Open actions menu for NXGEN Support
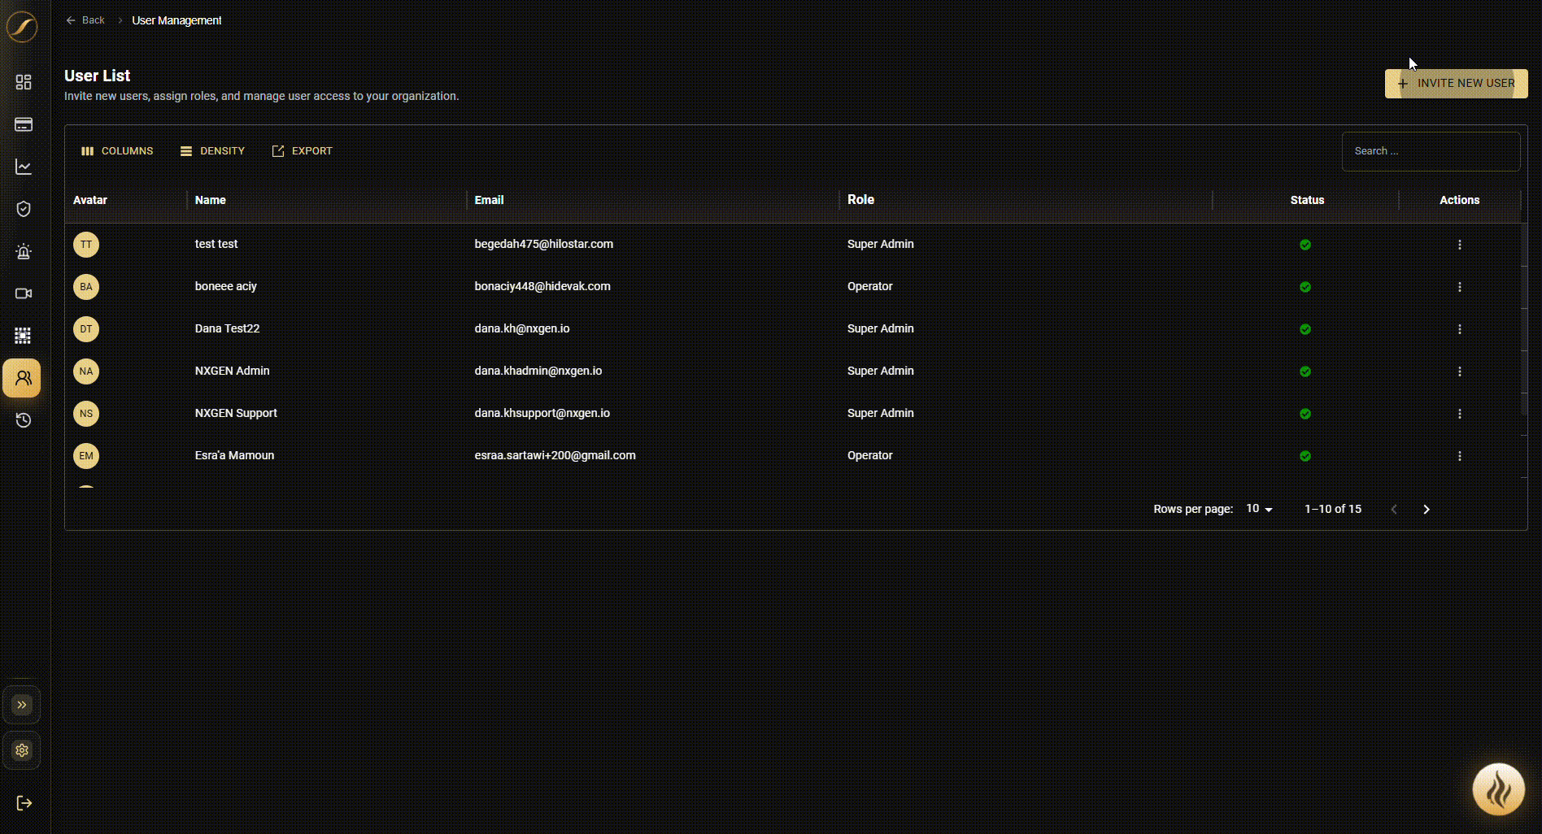Image resolution: width=1542 pixels, height=834 pixels. [1460, 414]
